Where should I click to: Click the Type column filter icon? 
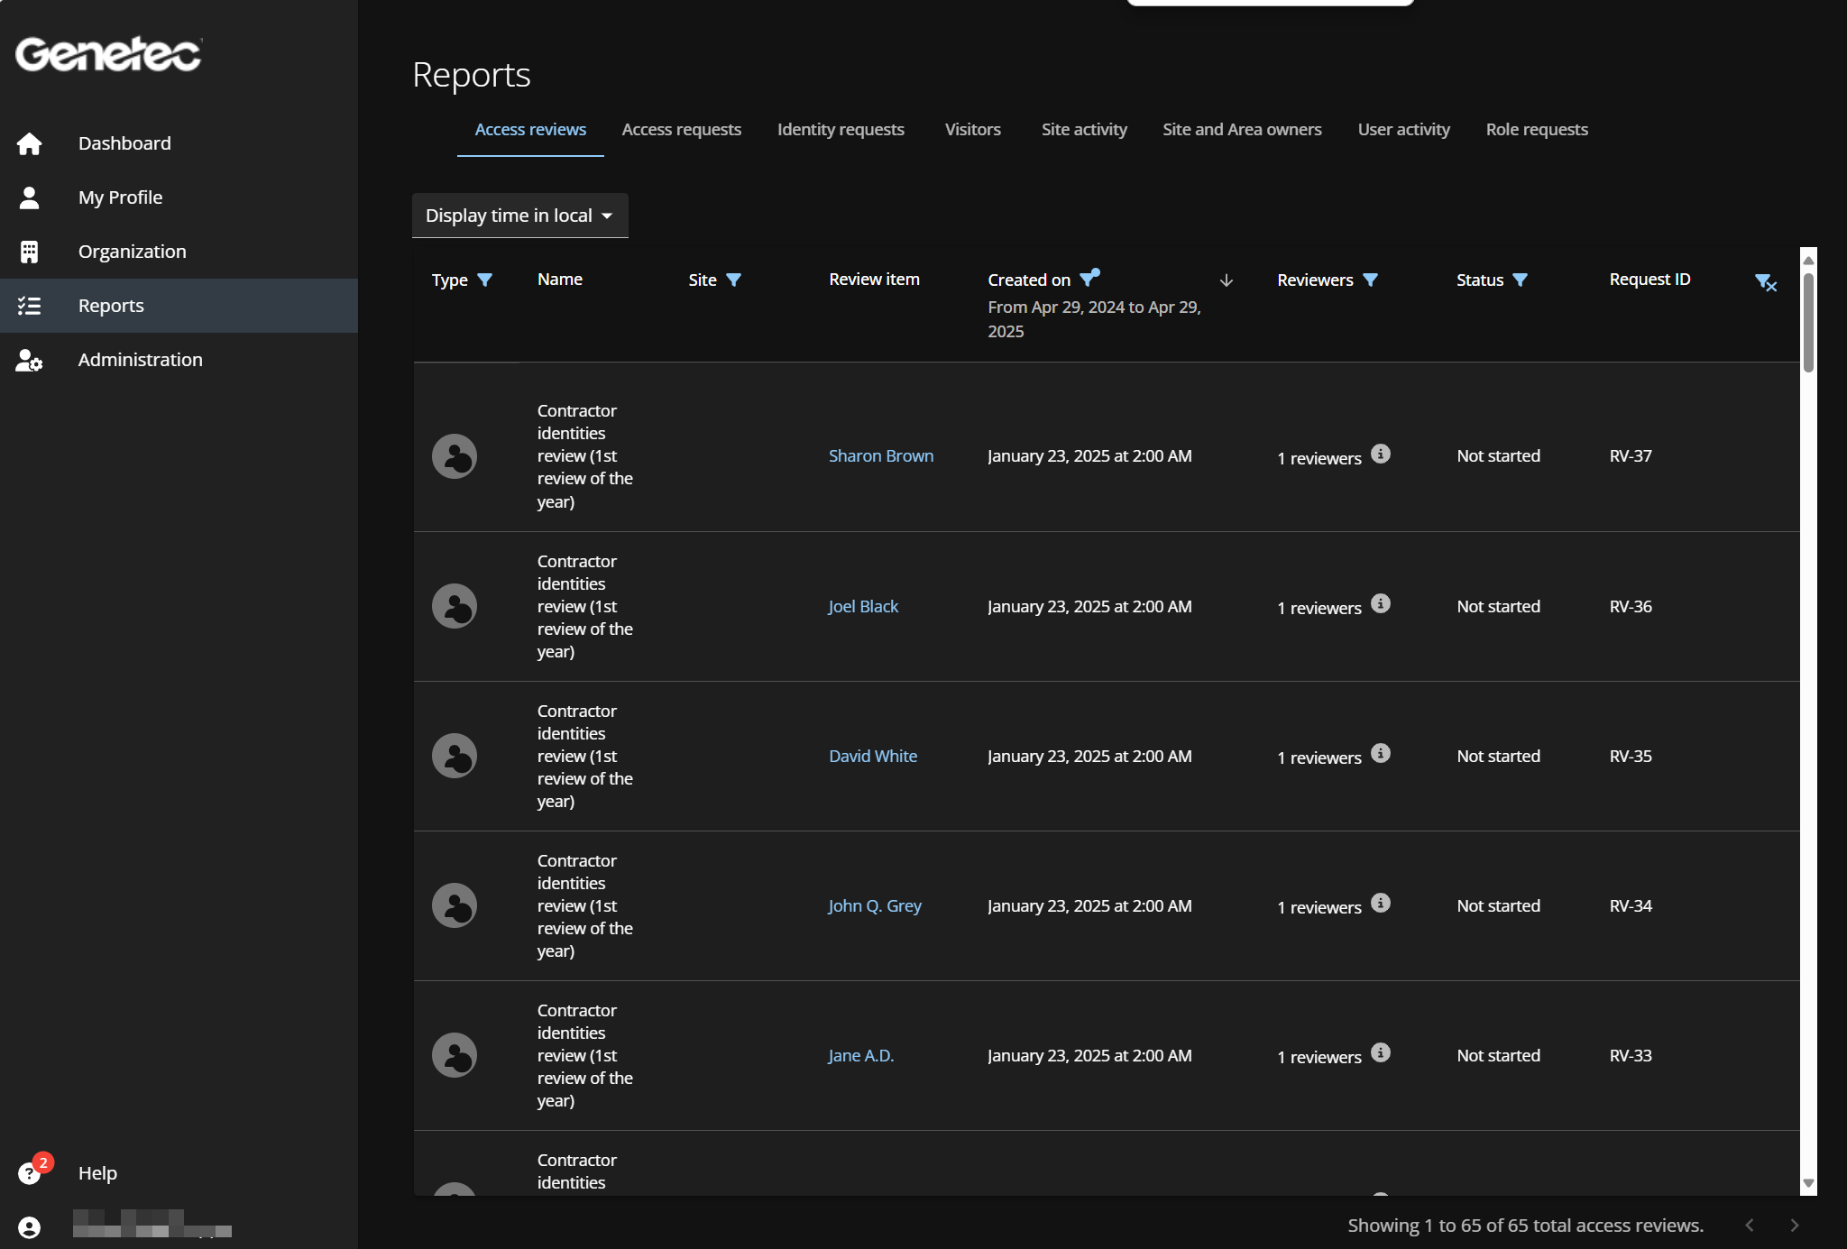coord(484,280)
